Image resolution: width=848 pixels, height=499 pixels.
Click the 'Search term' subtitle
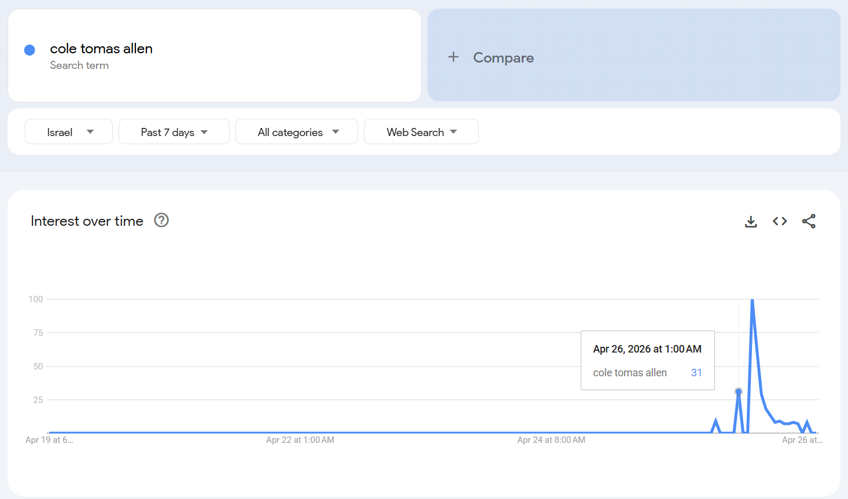pyautogui.click(x=79, y=65)
